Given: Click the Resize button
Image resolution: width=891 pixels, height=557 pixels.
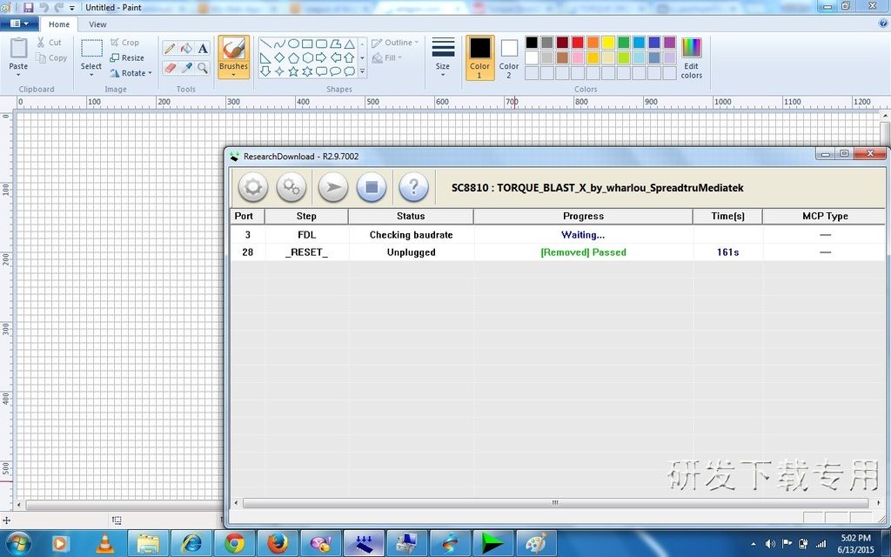Looking at the screenshot, I should (x=127, y=57).
